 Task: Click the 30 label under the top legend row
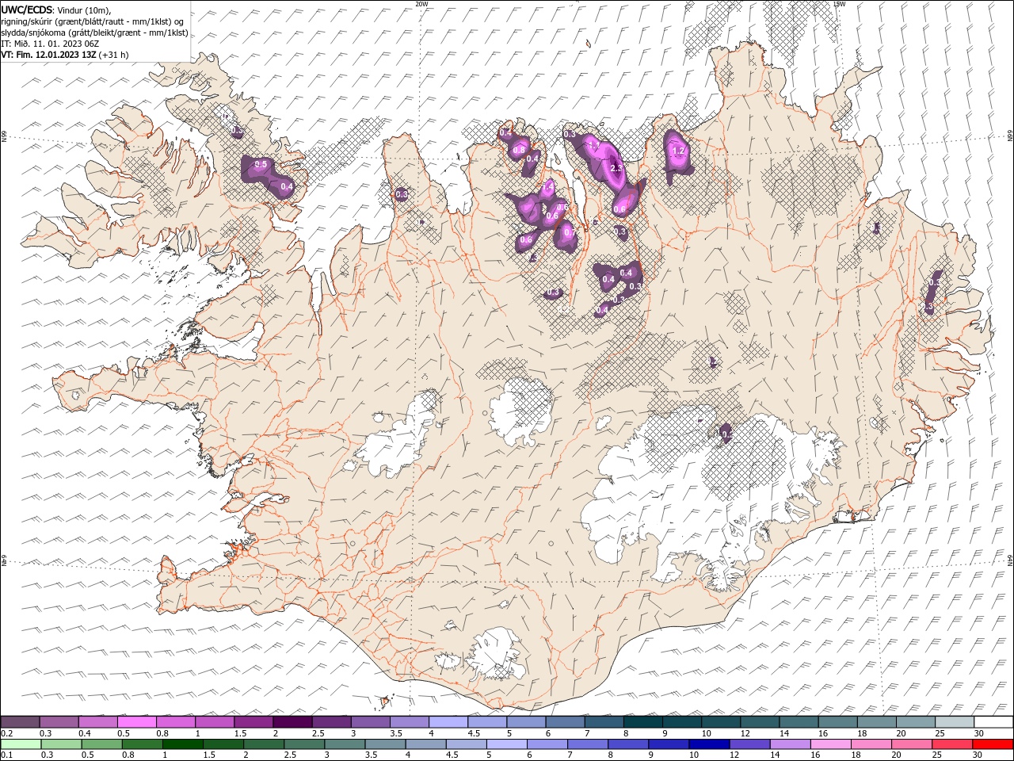click(979, 733)
